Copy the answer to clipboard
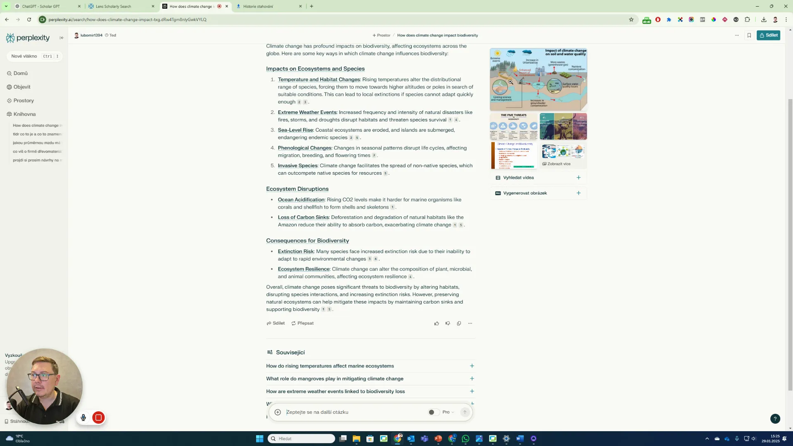 point(459,323)
